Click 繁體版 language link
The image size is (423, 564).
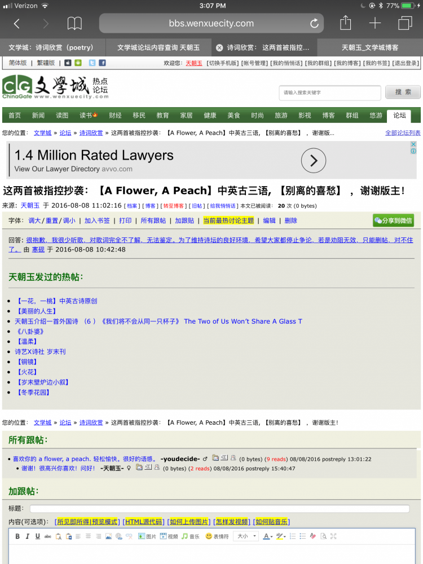point(46,63)
